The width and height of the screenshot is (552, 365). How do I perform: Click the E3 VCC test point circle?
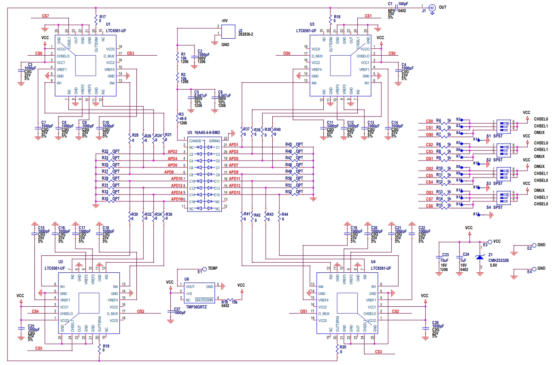pyautogui.click(x=490, y=241)
